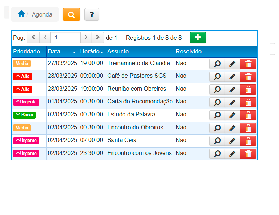
Task: Click the home icon in breadcrumb
Action: point(21,14)
